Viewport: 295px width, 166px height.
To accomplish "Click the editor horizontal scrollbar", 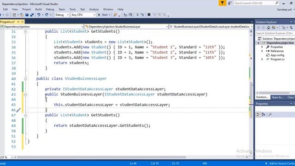I will point(101,157).
